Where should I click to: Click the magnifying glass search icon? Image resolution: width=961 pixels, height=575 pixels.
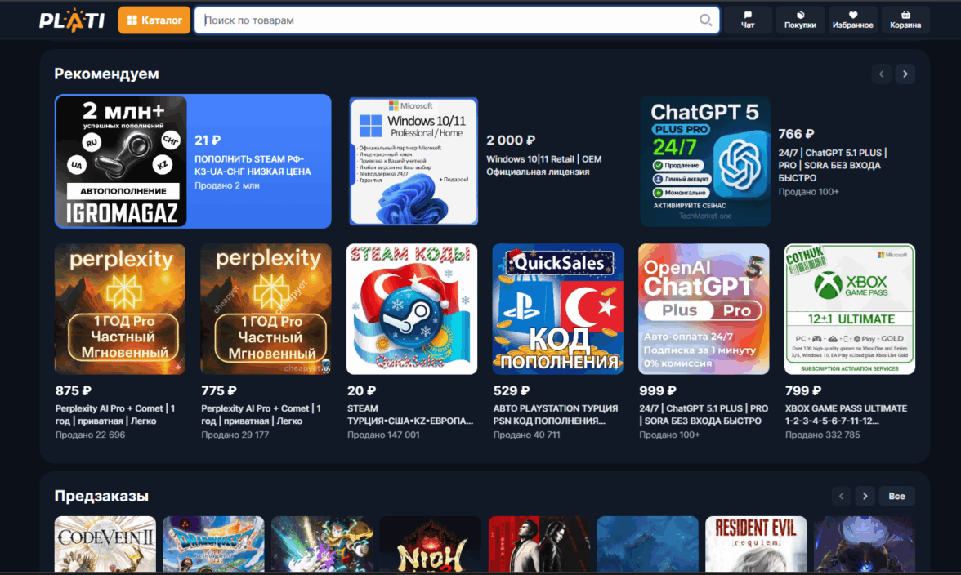pyautogui.click(x=705, y=20)
